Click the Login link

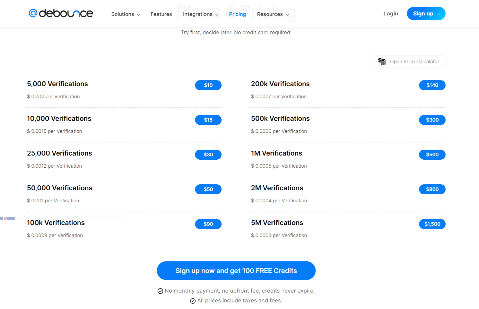(391, 14)
